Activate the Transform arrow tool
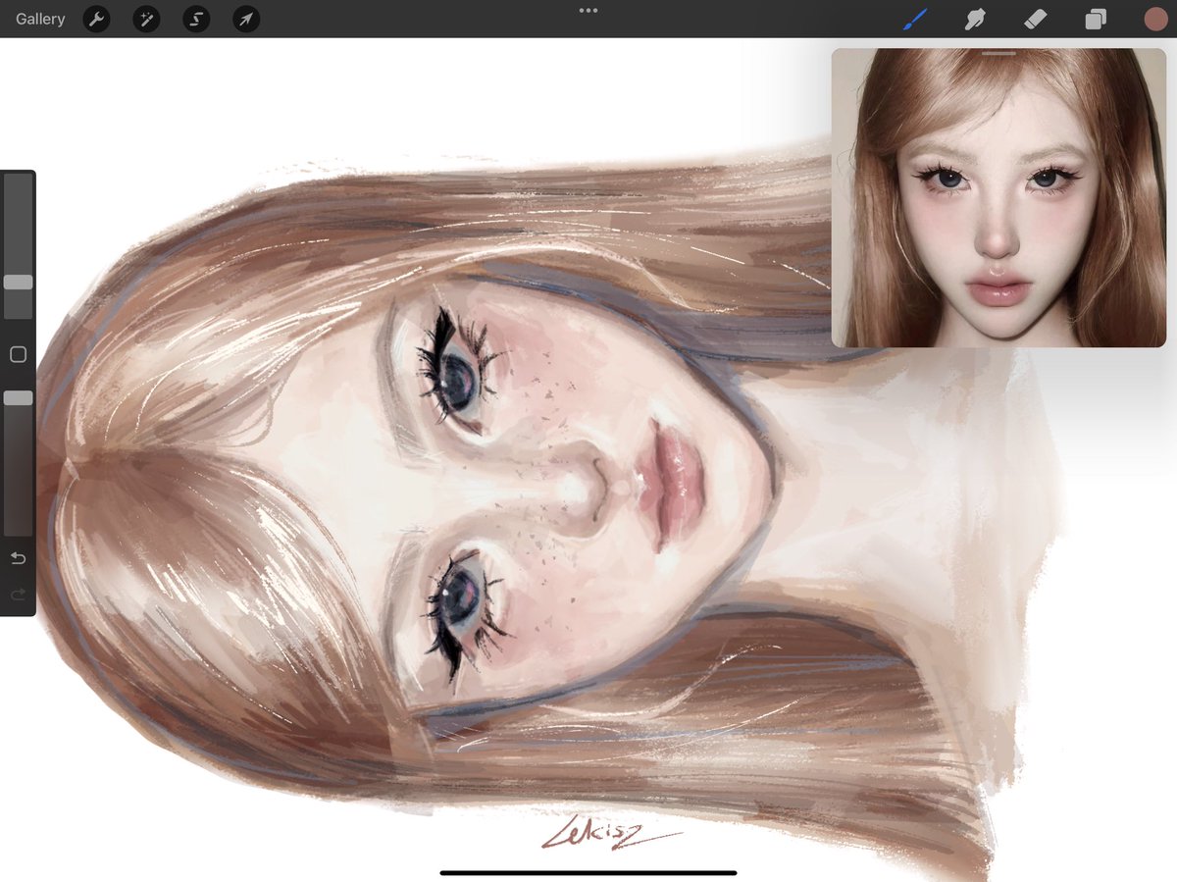 (246, 19)
